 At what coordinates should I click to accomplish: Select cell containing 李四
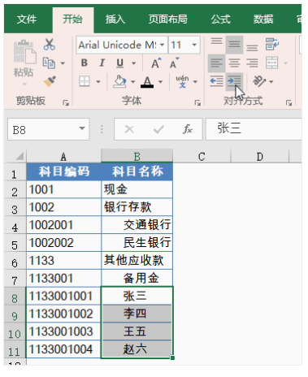click(x=137, y=314)
